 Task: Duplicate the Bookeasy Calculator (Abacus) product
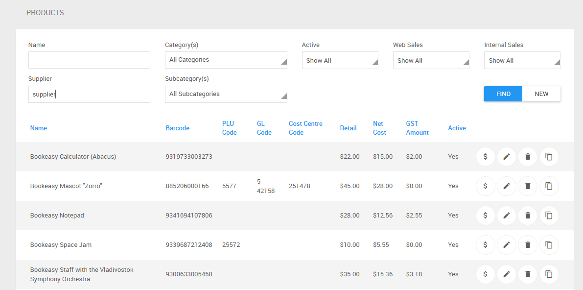click(549, 157)
